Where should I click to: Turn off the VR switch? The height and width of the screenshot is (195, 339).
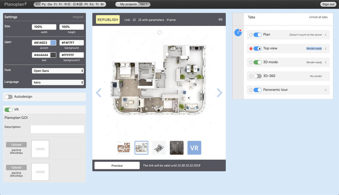coord(8,110)
